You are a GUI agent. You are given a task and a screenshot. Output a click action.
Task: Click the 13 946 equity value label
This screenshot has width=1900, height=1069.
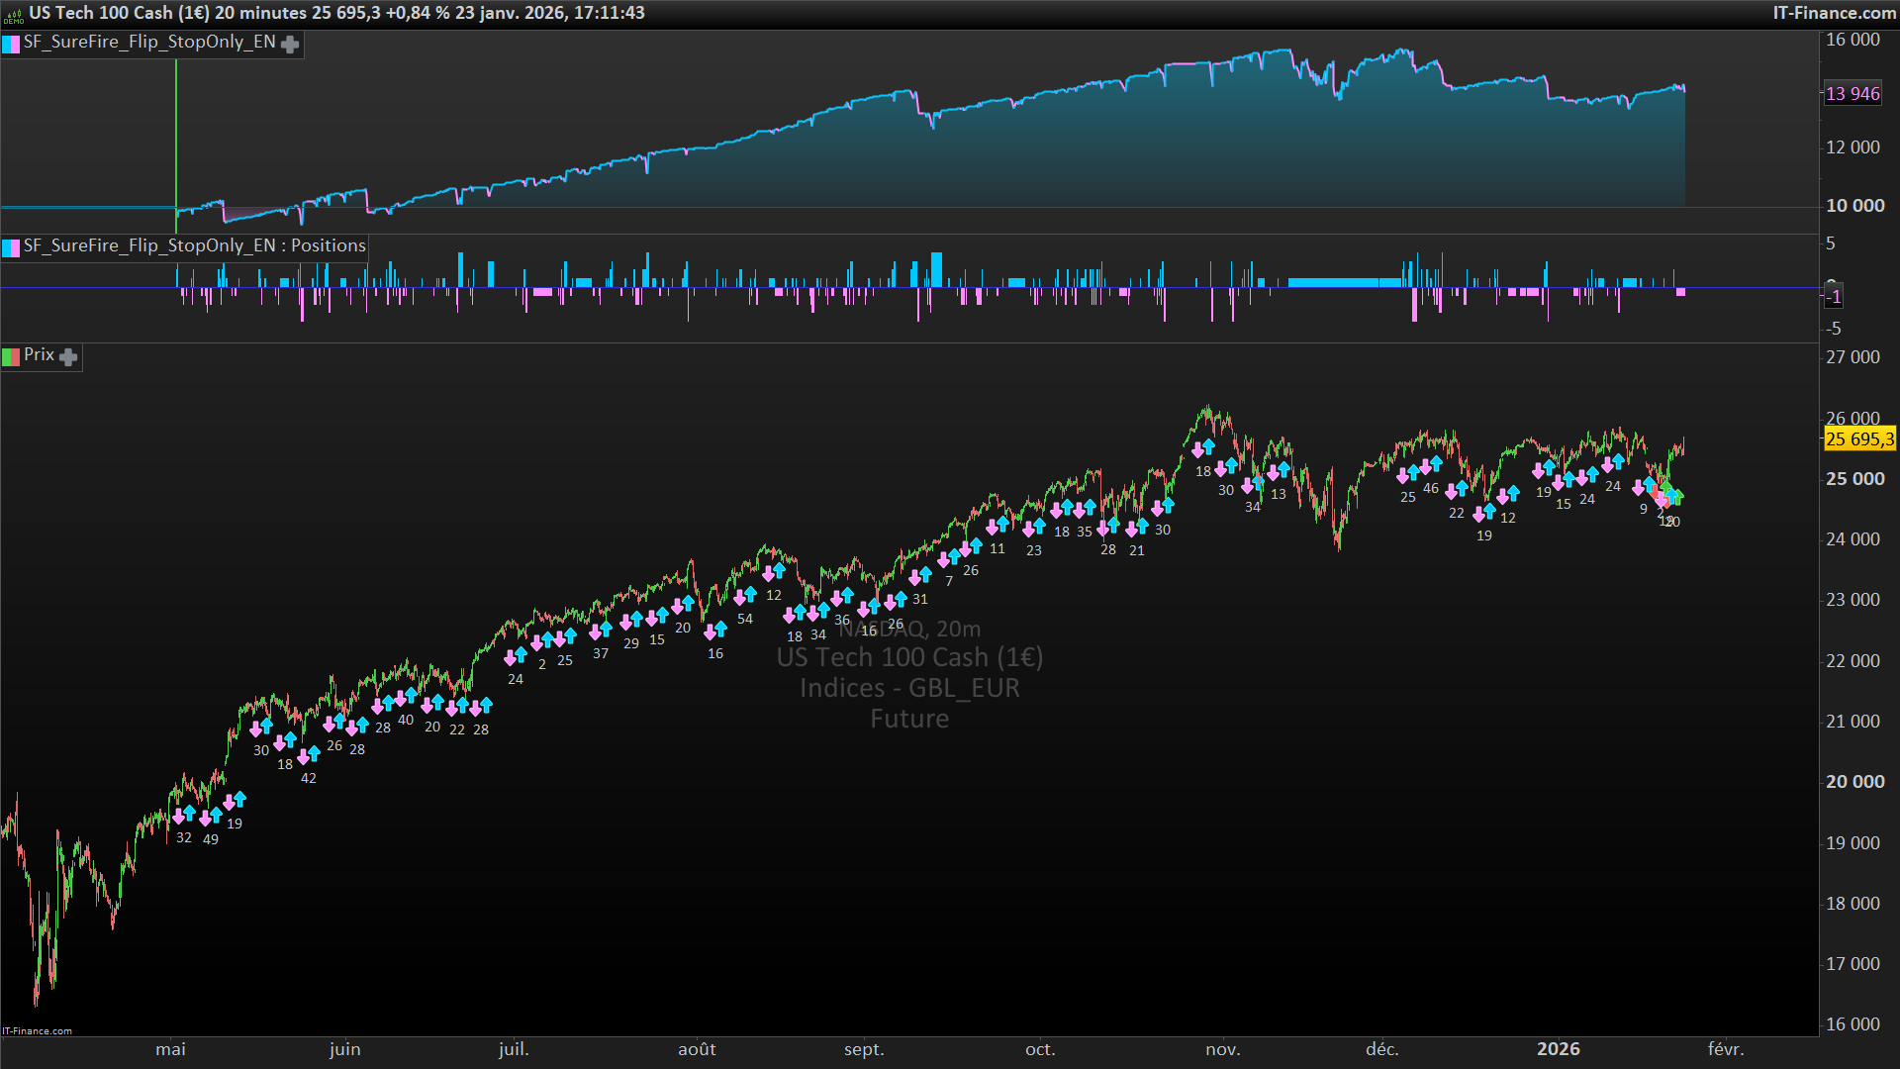[x=1852, y=94]
